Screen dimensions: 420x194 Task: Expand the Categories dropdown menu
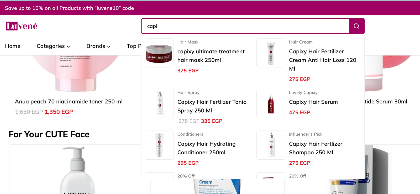(x=53, y=46)
